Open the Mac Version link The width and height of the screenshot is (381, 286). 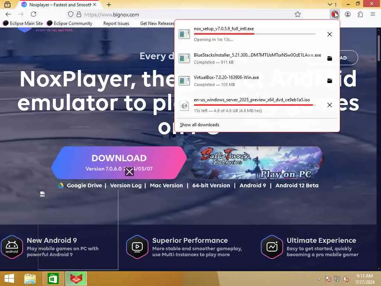166,185
